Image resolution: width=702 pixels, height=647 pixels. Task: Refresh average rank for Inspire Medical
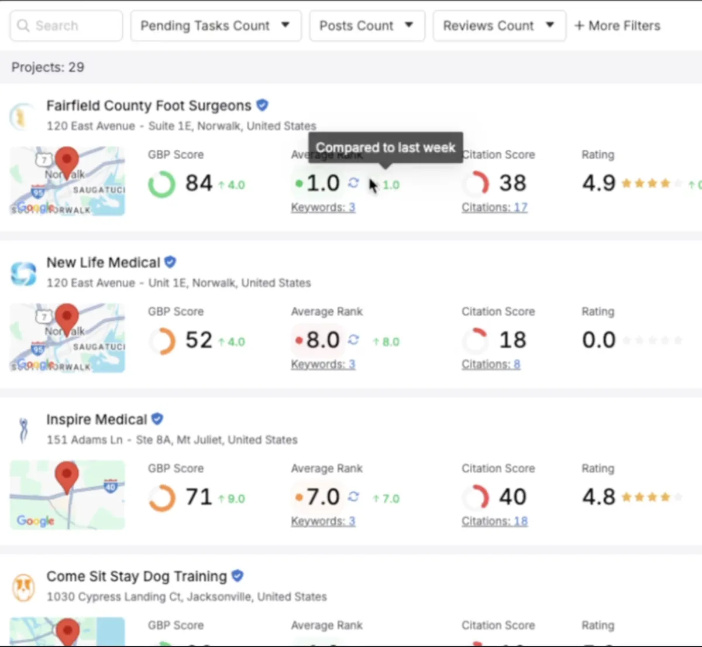point(353,497)
